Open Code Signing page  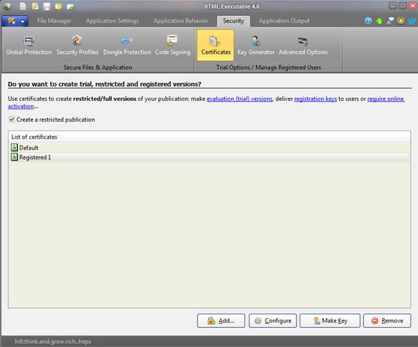click(172, 45)
